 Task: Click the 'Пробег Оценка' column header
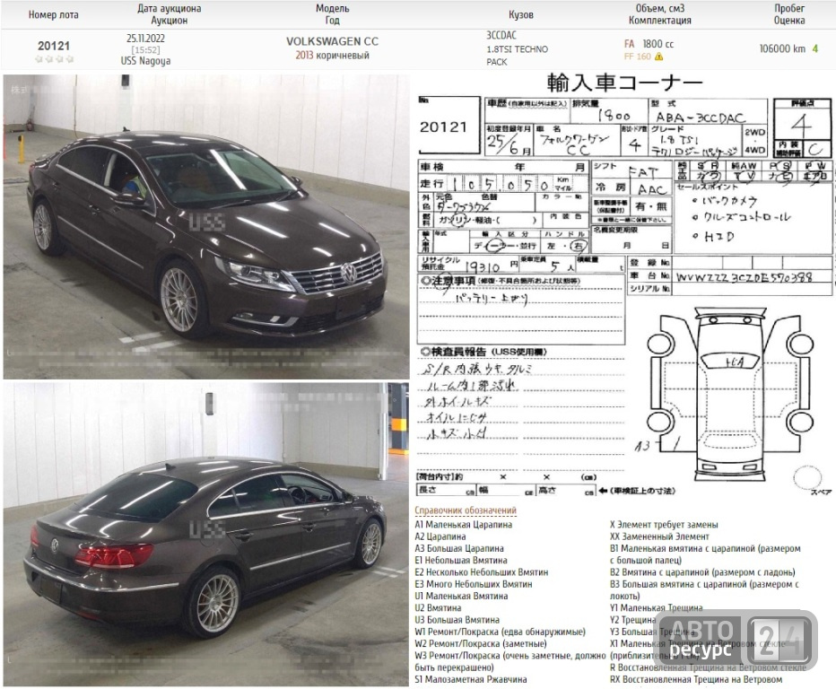789,14
